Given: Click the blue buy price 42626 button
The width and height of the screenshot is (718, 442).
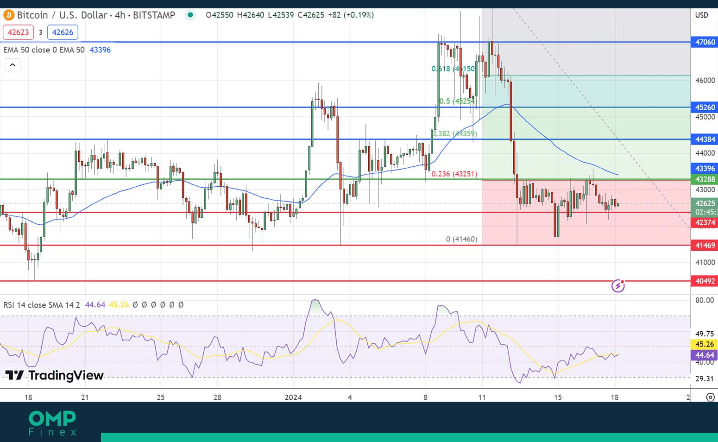Looking at the screenshot, I should coord(63,32).
